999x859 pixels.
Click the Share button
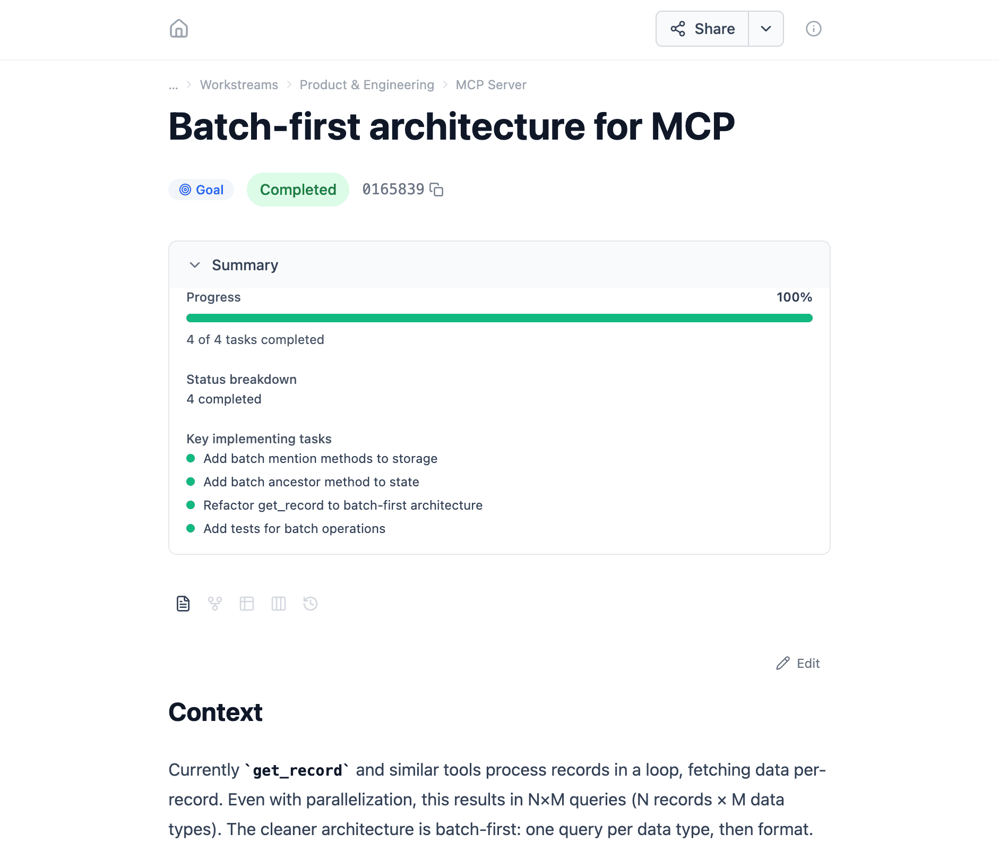(x=702, y=29)
